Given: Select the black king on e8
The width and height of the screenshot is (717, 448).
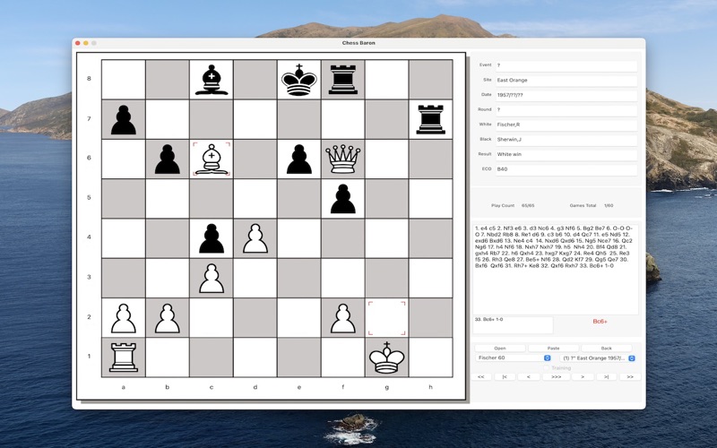Looking at the screenshot, I should point(299,80).
